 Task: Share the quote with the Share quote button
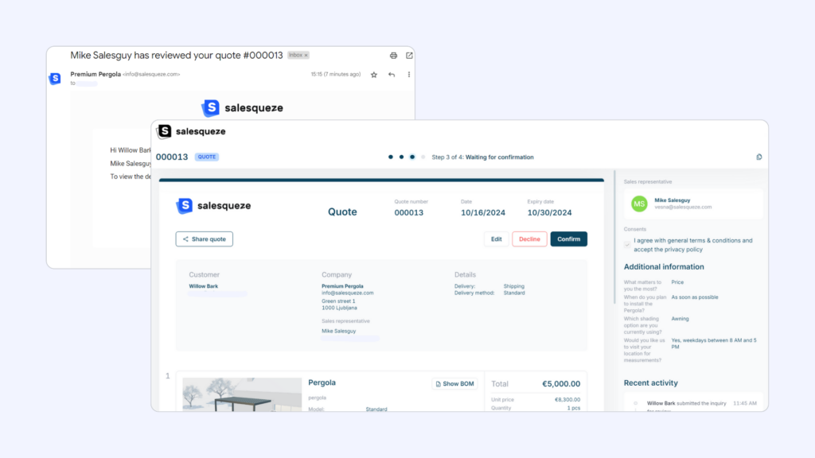click(x=205, y=239)
